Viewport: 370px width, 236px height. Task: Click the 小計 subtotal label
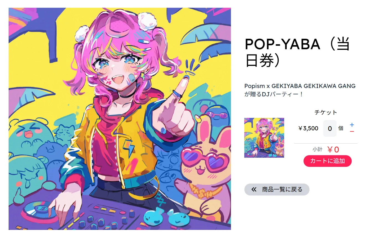[317, 149]
